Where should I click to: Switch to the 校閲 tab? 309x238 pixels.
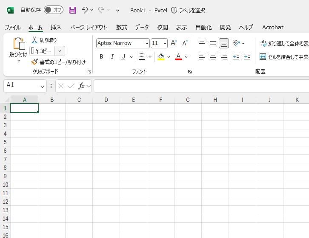(163, 27)
